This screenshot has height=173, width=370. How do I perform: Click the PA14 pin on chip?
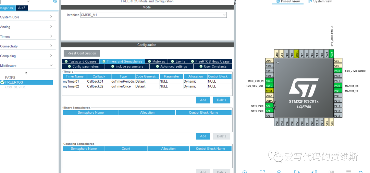pyautogui.click(x=332, y=54)
